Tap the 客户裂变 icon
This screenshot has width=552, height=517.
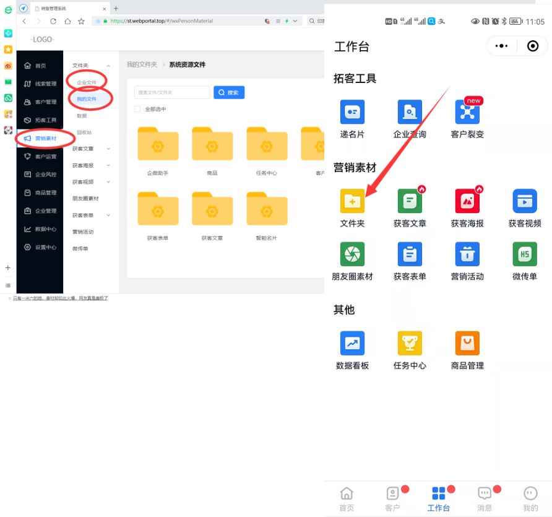[467, 112]
